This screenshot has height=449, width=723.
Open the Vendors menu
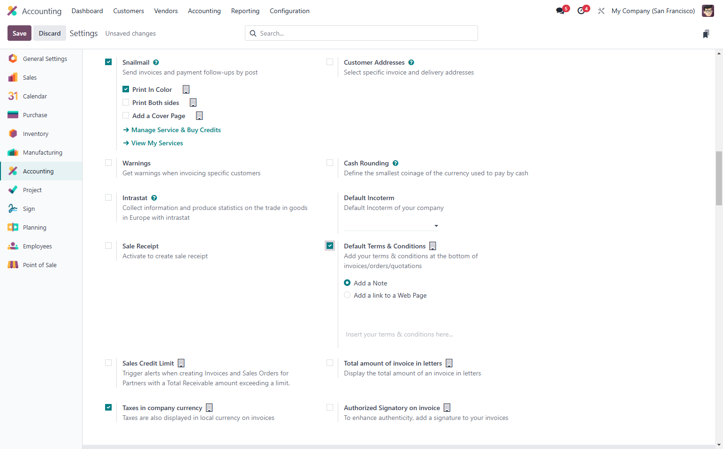(x=166, y=11)
